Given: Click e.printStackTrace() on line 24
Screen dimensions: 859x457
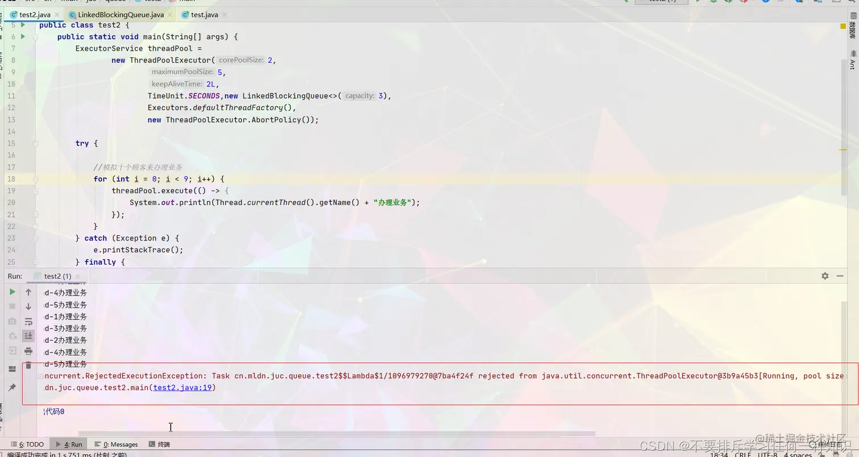Looking at the screenshot, I should (138, 250).
